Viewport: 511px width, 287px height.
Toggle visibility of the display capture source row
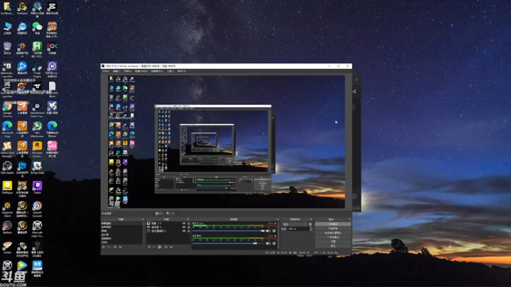coord(184,231)
